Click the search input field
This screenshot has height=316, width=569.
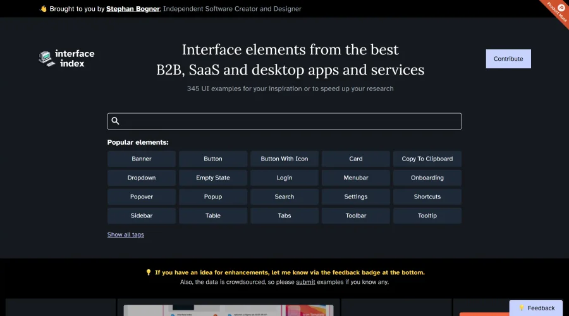click(x=284, y=121)
